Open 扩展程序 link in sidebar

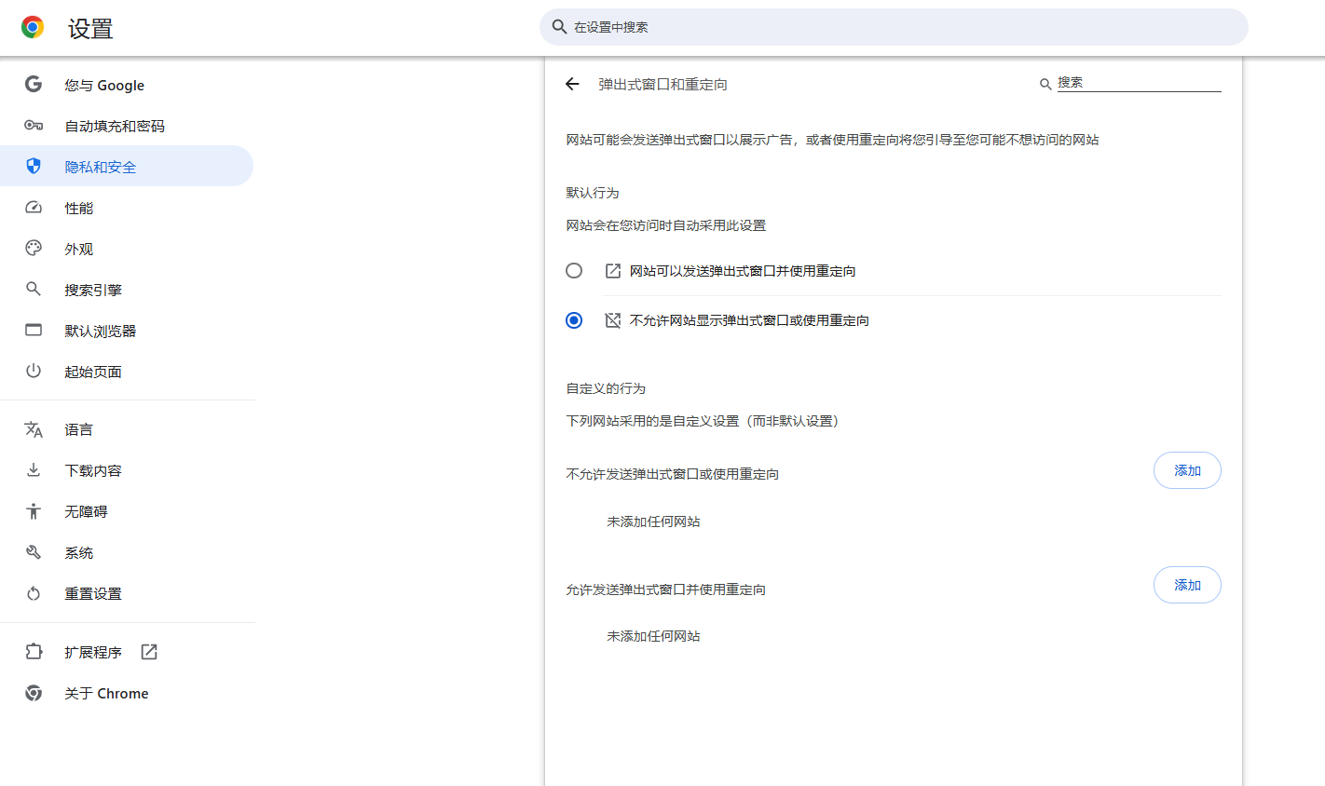coord(127,652)
